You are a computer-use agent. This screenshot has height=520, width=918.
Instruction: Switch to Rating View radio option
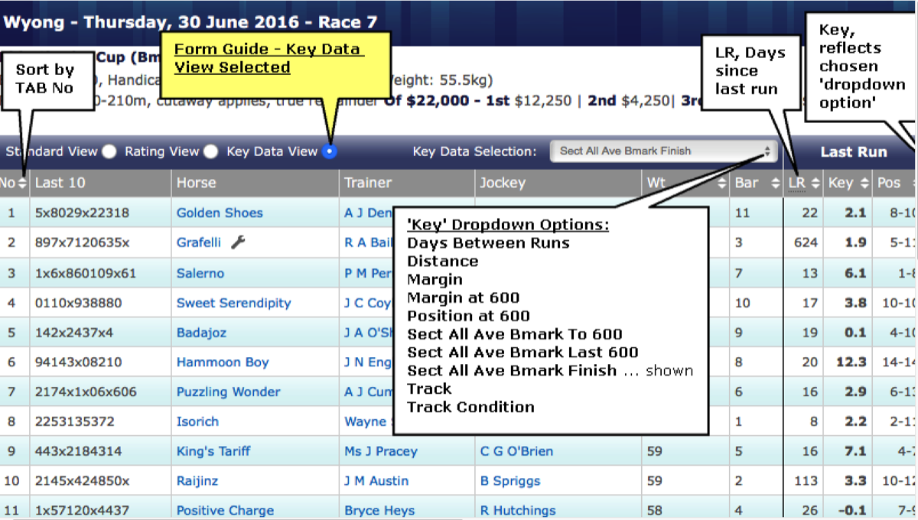pyautogui.click(x=211, y=151)
